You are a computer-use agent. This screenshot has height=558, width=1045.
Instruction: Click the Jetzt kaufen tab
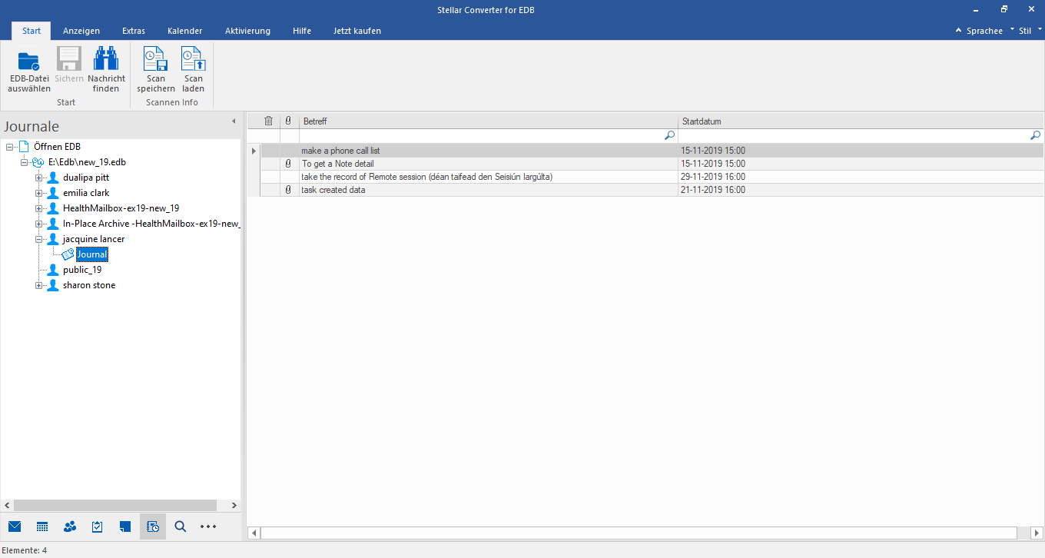click(357, 31)
